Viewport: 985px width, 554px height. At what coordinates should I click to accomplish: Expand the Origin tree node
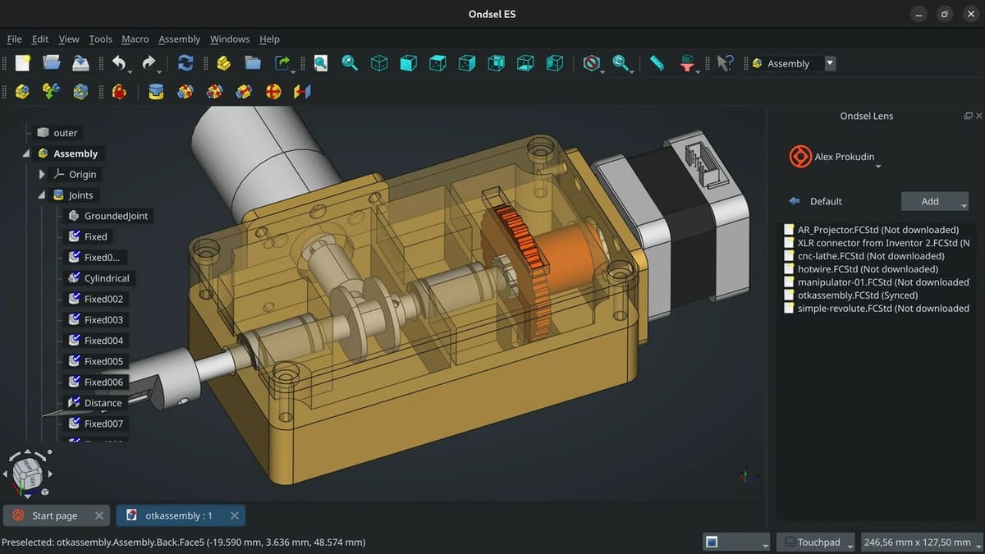click(x=42, y=174)
